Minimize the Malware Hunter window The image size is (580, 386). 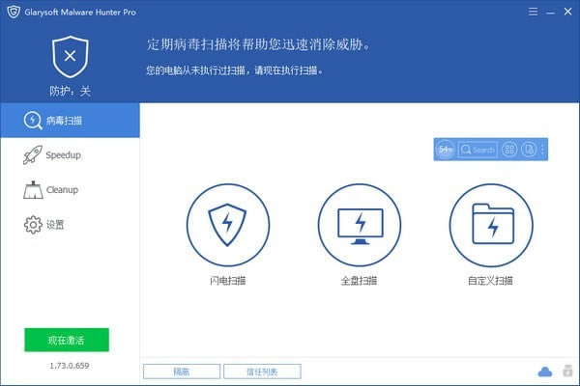[x=550, y=13]
